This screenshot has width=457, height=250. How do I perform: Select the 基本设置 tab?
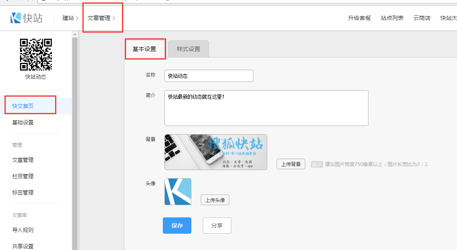pyautogui.click(x=144, y=49)
